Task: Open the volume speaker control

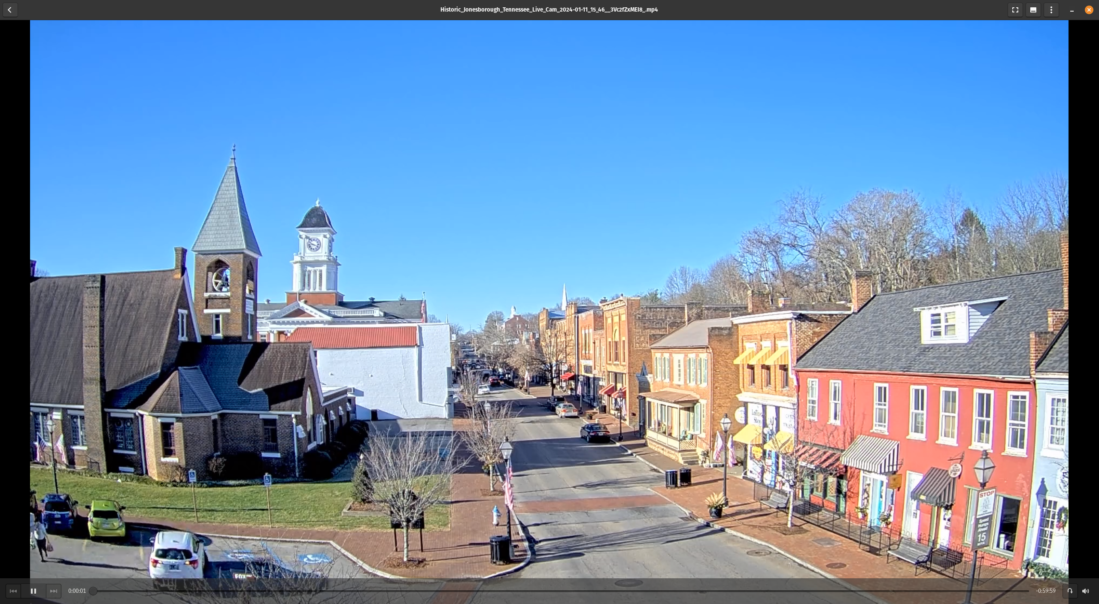Action: (x=1086, y=591)
